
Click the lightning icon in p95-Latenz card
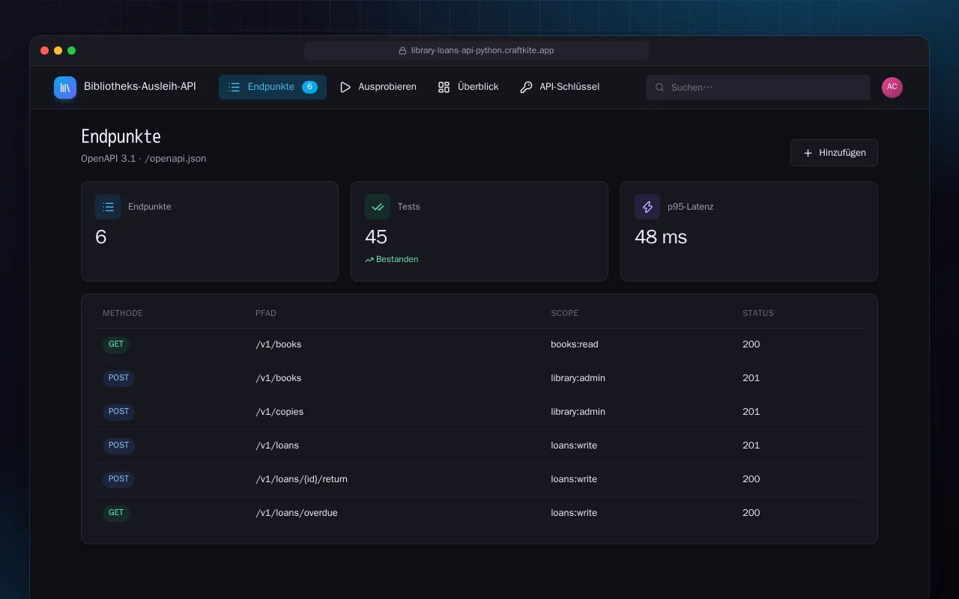coord(647,207)
